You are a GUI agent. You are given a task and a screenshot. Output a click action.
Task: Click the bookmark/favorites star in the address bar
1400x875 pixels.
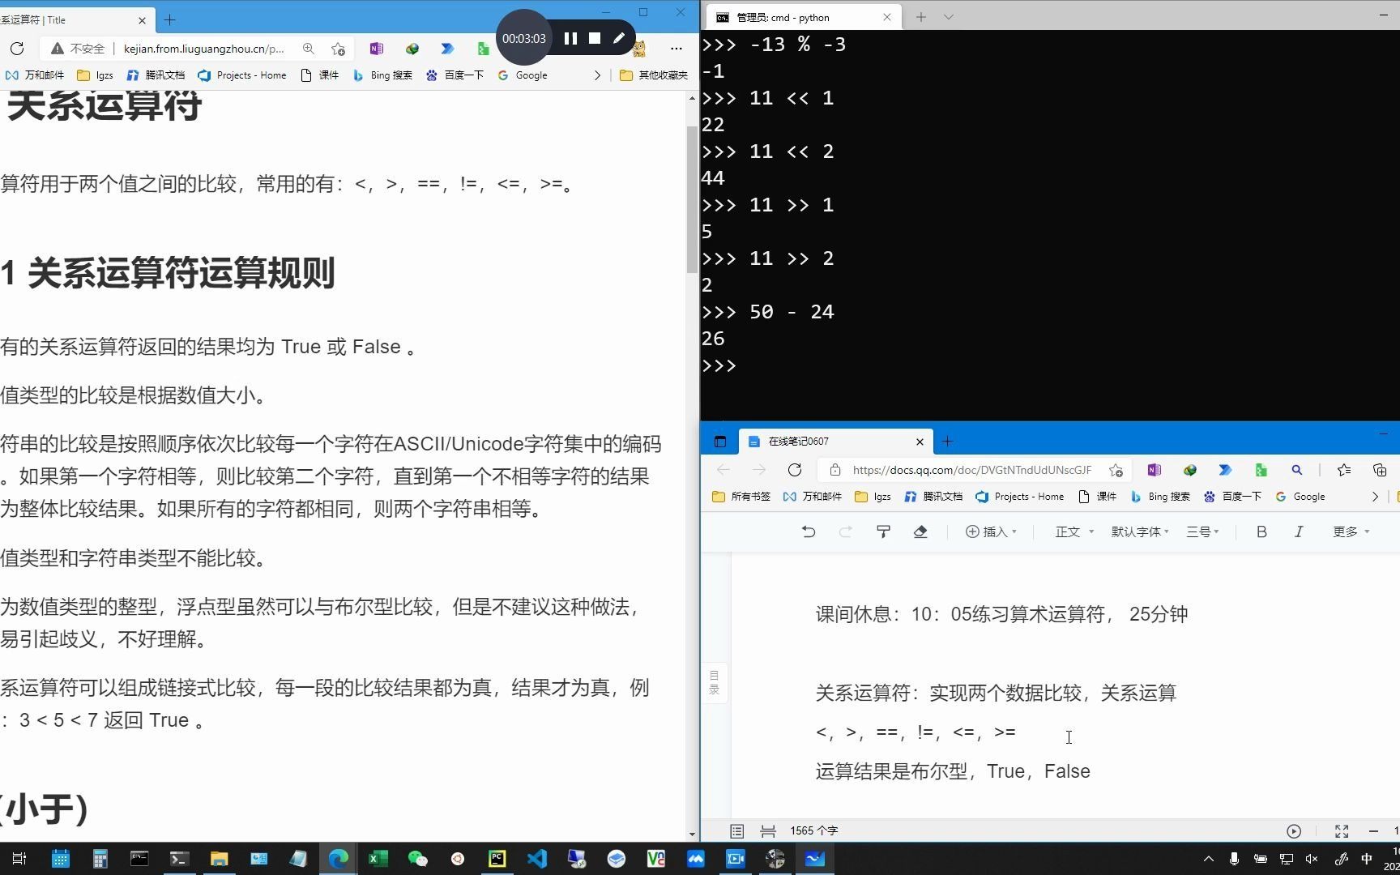coord(339,49)
